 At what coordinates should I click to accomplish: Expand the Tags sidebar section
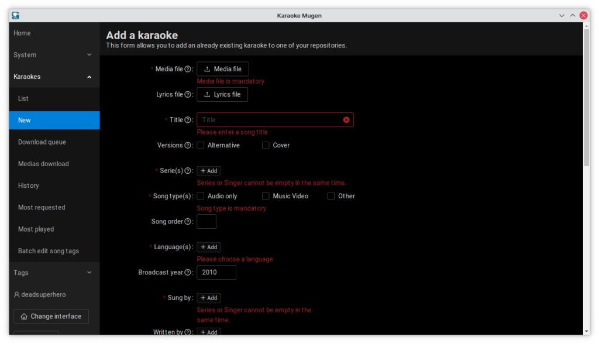pos(54,273)
